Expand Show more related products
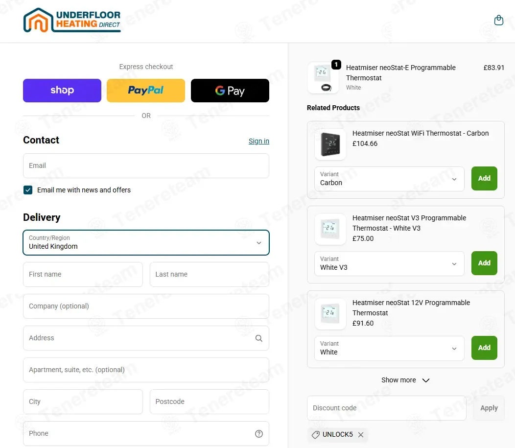The height and width of the screenshot is (448, 515). click(405, 380)
